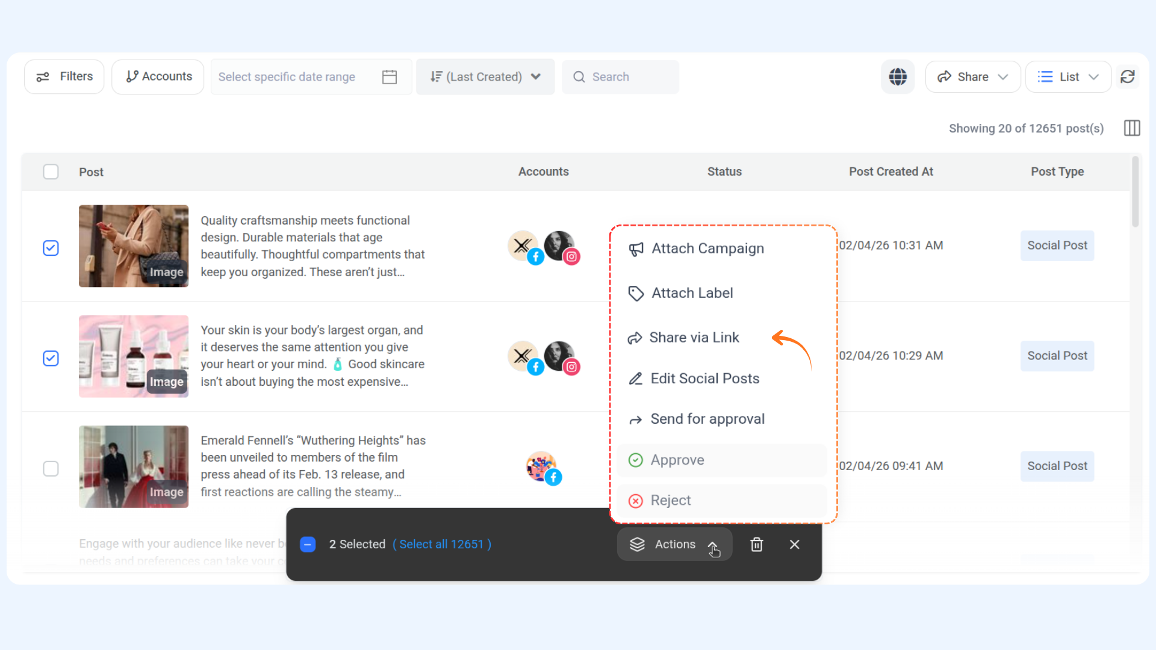Check the Wuthering Heights post checkbox
Image resolution: width=1156 pixels, height=650 pixels.
click(51, 469)
